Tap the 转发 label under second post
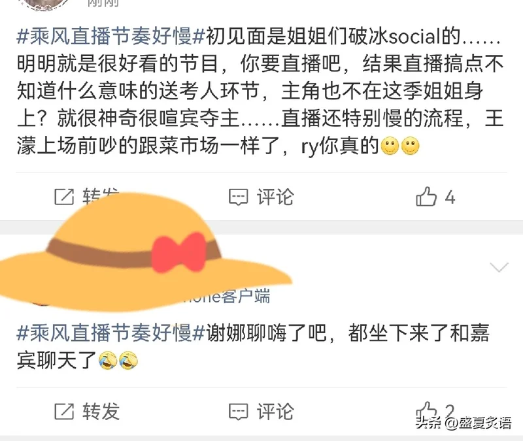Screen dimensions: 523x441 [101, 412]
